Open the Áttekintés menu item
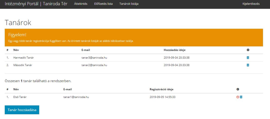This screenshot has height=119, width=270. [81, 4]
